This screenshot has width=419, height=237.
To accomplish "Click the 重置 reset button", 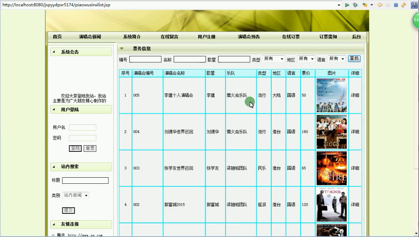I will click(x=90, y=148).
